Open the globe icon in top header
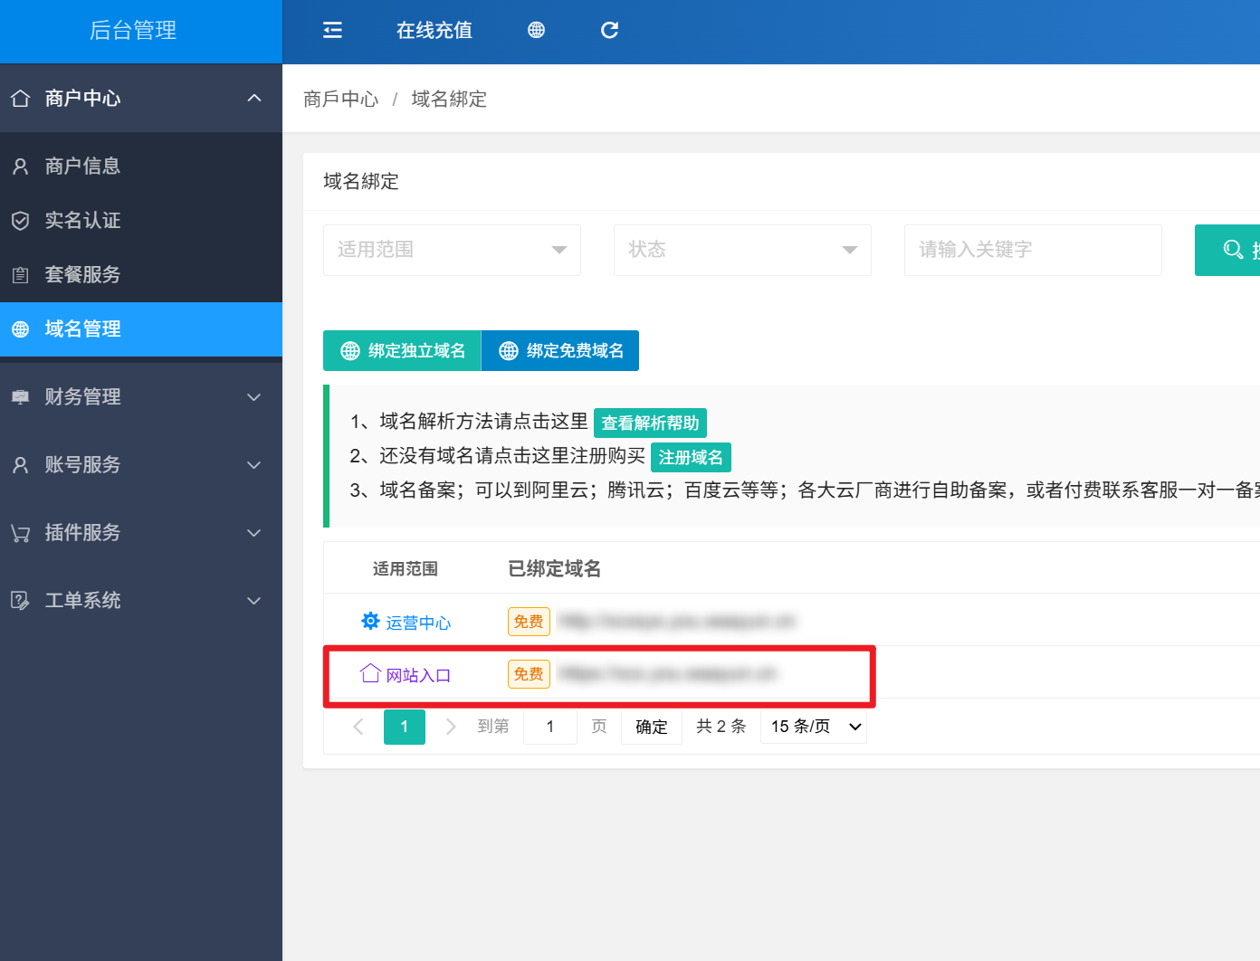The height and width of the screenshot is (961, 1260). [x=537, y=30]
